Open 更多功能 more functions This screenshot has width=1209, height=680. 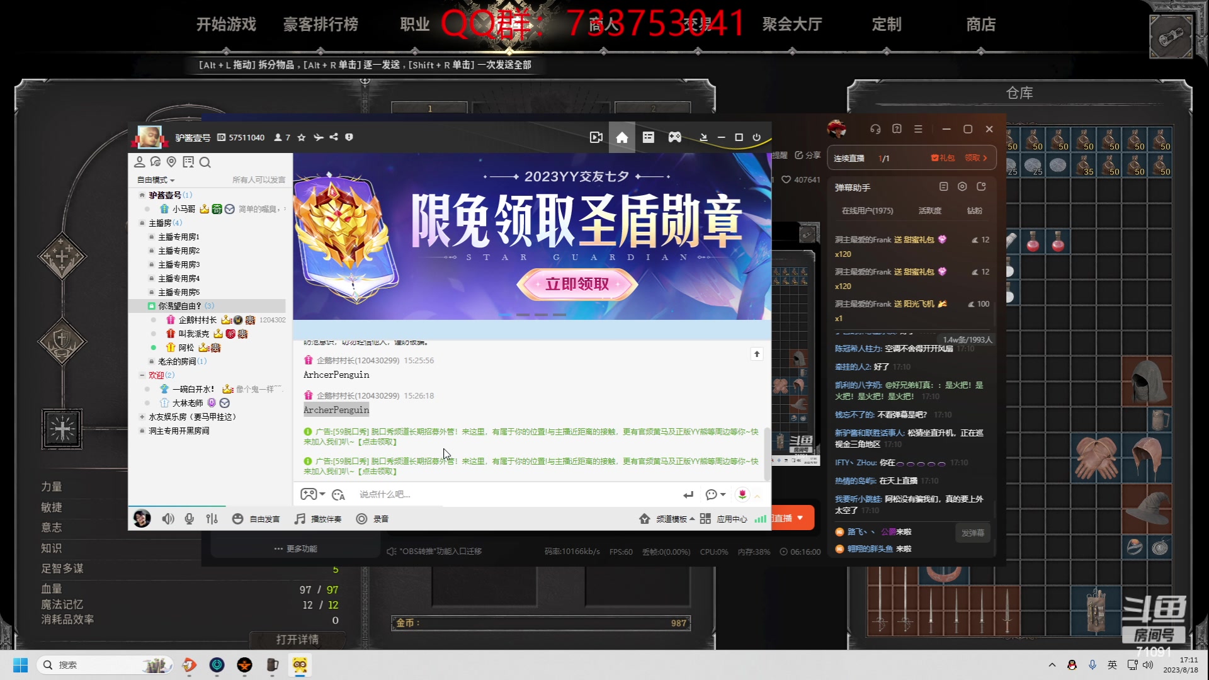pos(296,549)
